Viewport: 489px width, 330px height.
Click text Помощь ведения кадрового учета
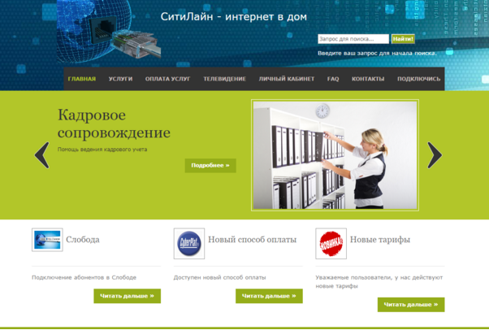(102, 150)
